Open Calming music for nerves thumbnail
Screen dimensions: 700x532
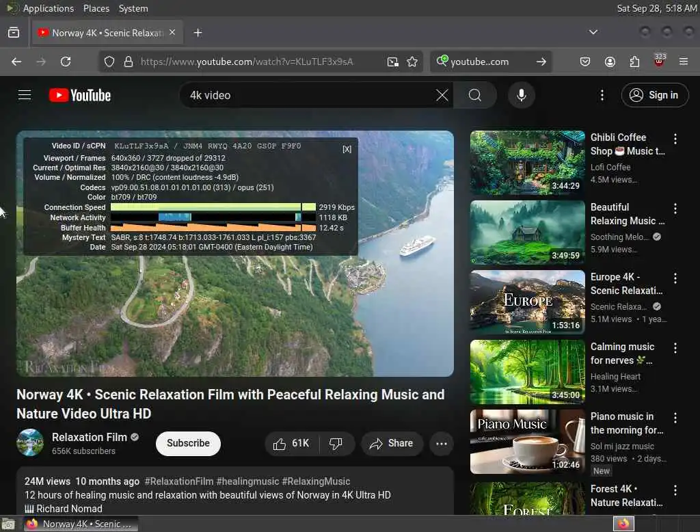tap(527, 372)
